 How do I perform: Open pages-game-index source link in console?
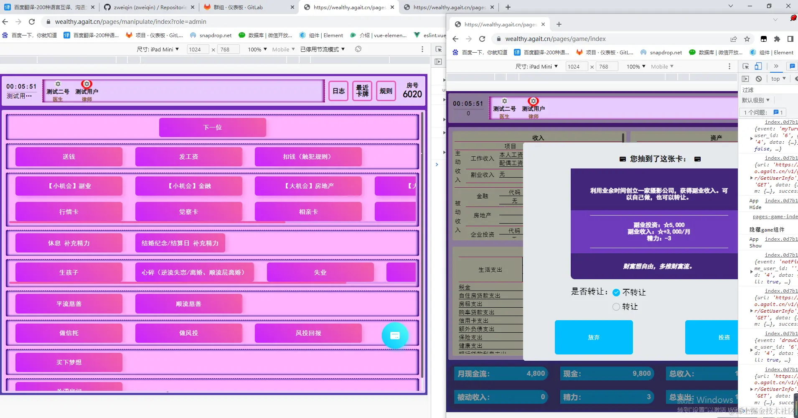click(x=775, y=217)
